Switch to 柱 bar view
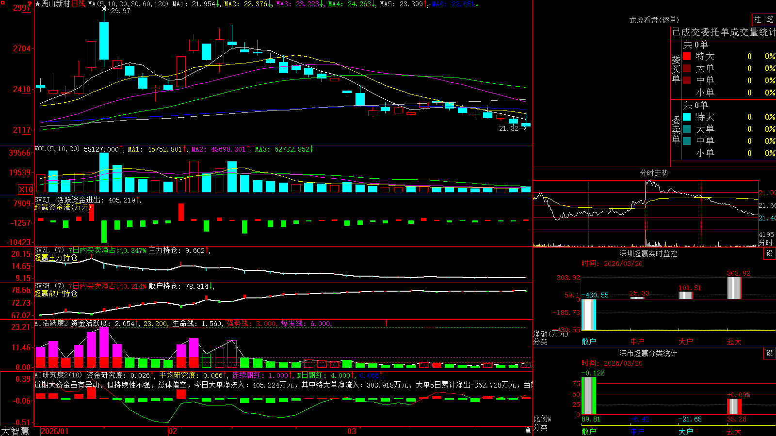The image size is (776, 436). pos(758,19)
